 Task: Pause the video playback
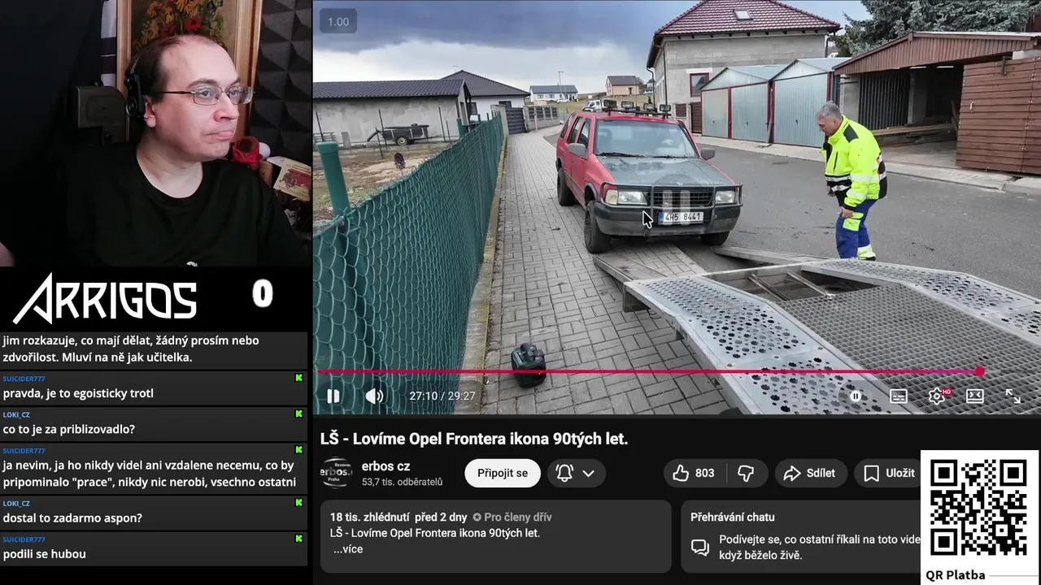tap(333, 396)
